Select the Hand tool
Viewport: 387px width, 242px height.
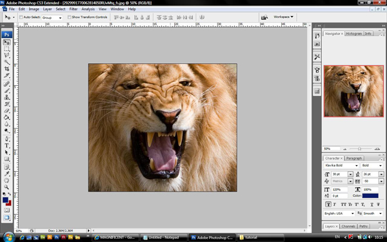pos(6,181)
